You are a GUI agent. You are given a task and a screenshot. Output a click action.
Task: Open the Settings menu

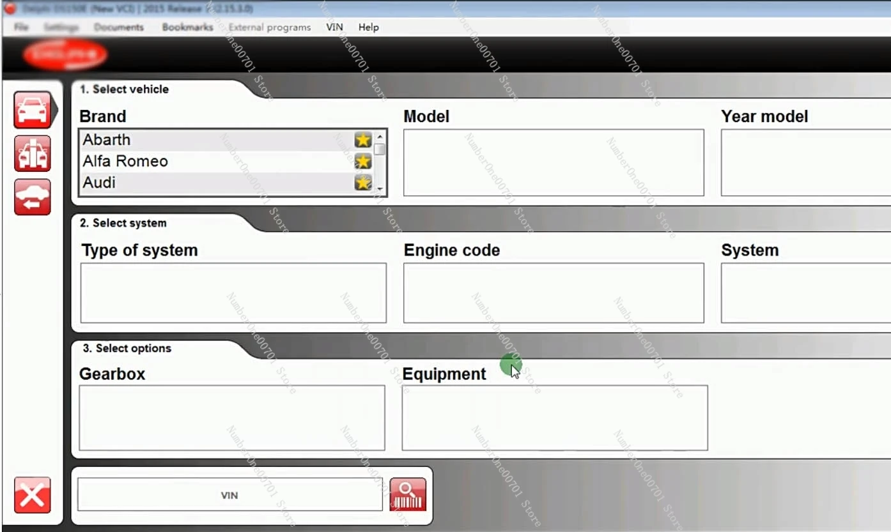pyautogui.click(x=61, y=27)
